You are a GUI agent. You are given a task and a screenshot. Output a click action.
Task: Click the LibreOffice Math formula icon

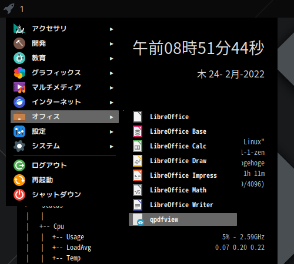click(138, 190)
